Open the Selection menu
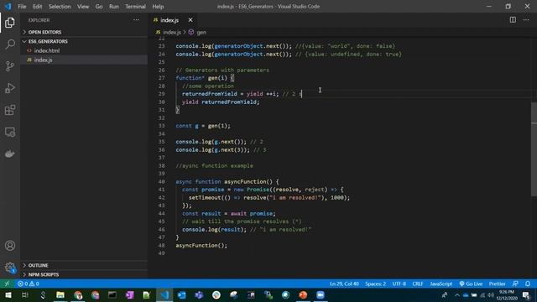537x302 pixels. (x=60, y=6)
